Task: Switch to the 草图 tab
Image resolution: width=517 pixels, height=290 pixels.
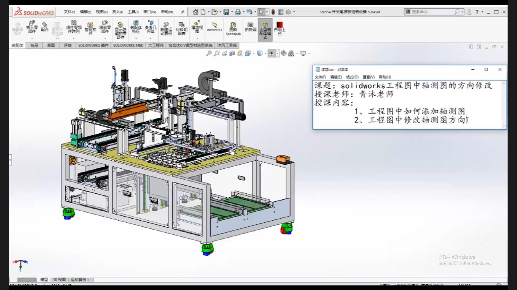Action: (51, 45)
